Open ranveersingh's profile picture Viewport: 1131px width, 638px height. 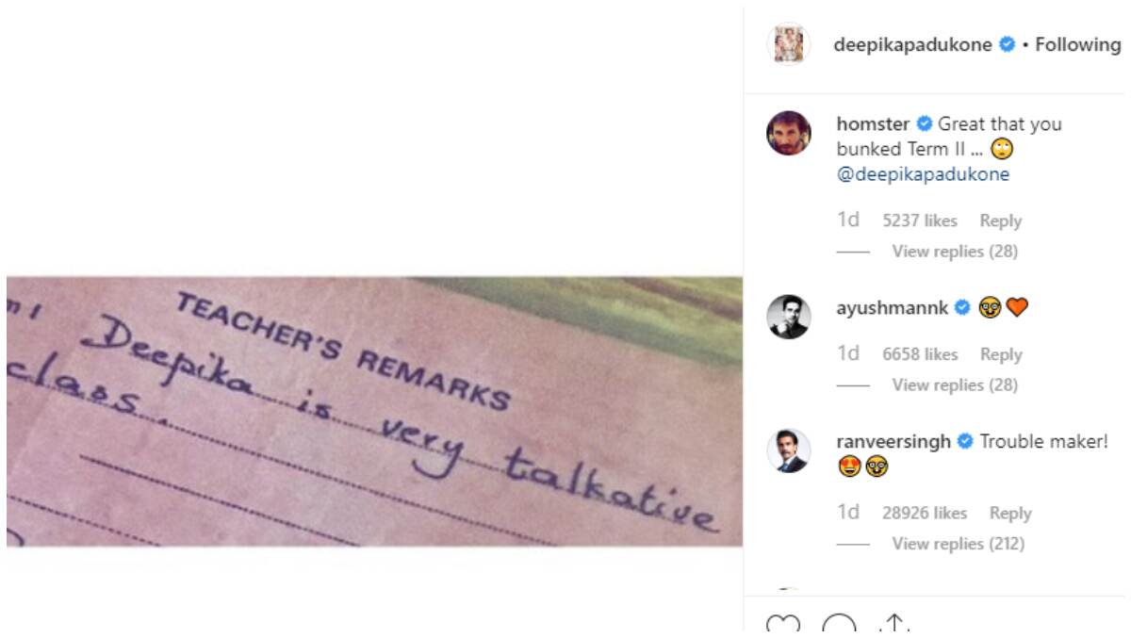pos(789,450)
